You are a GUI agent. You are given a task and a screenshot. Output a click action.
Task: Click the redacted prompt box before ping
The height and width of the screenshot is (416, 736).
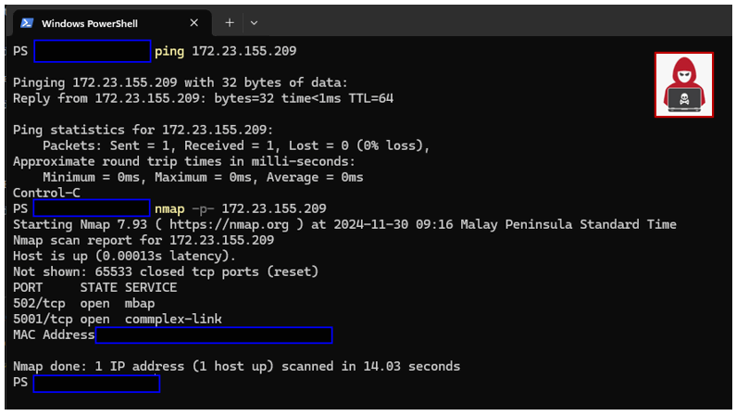[93, 51]
